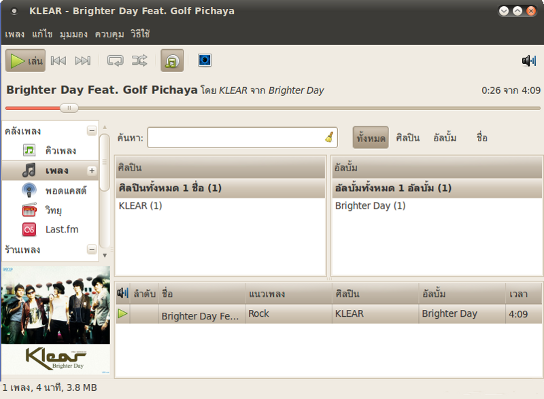
Task: Open the window menu icon in title bar
Action: (14, 11)
